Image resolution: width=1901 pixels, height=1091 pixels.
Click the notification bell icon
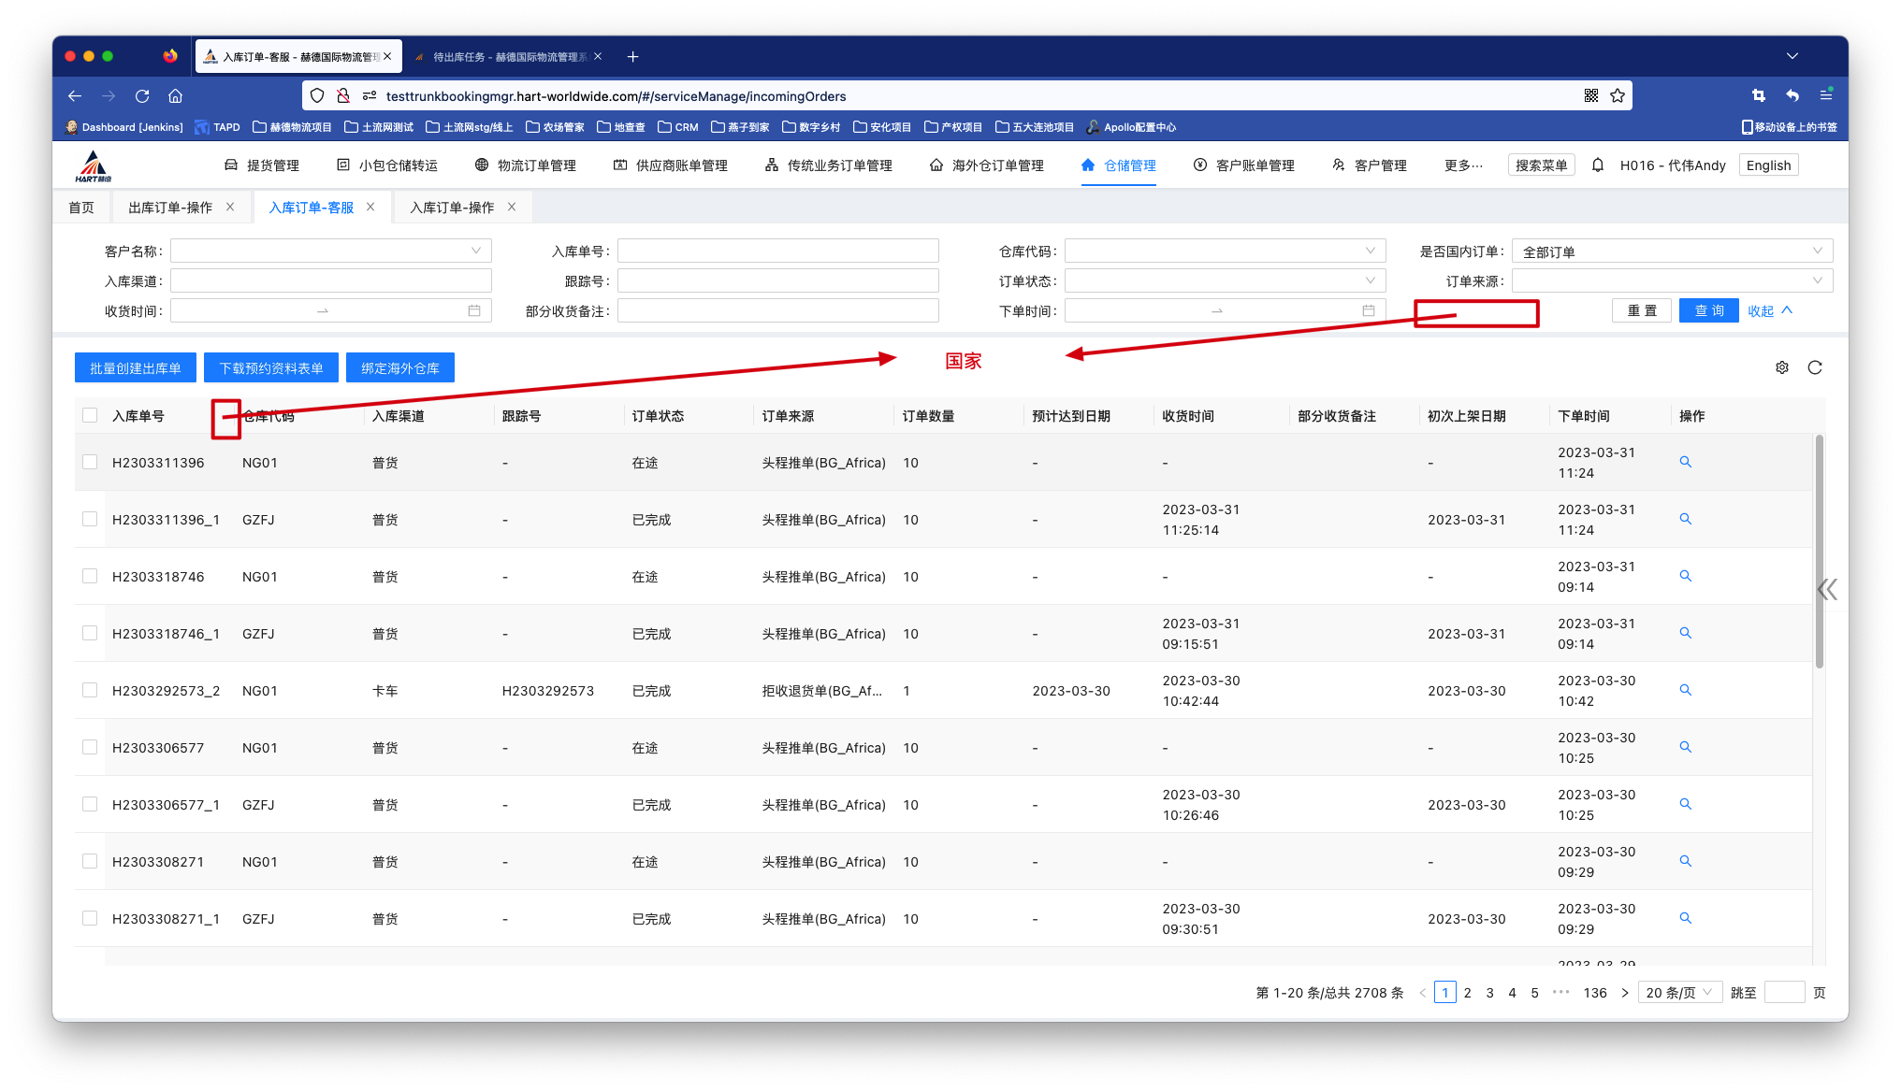(x=1598, y=165)
